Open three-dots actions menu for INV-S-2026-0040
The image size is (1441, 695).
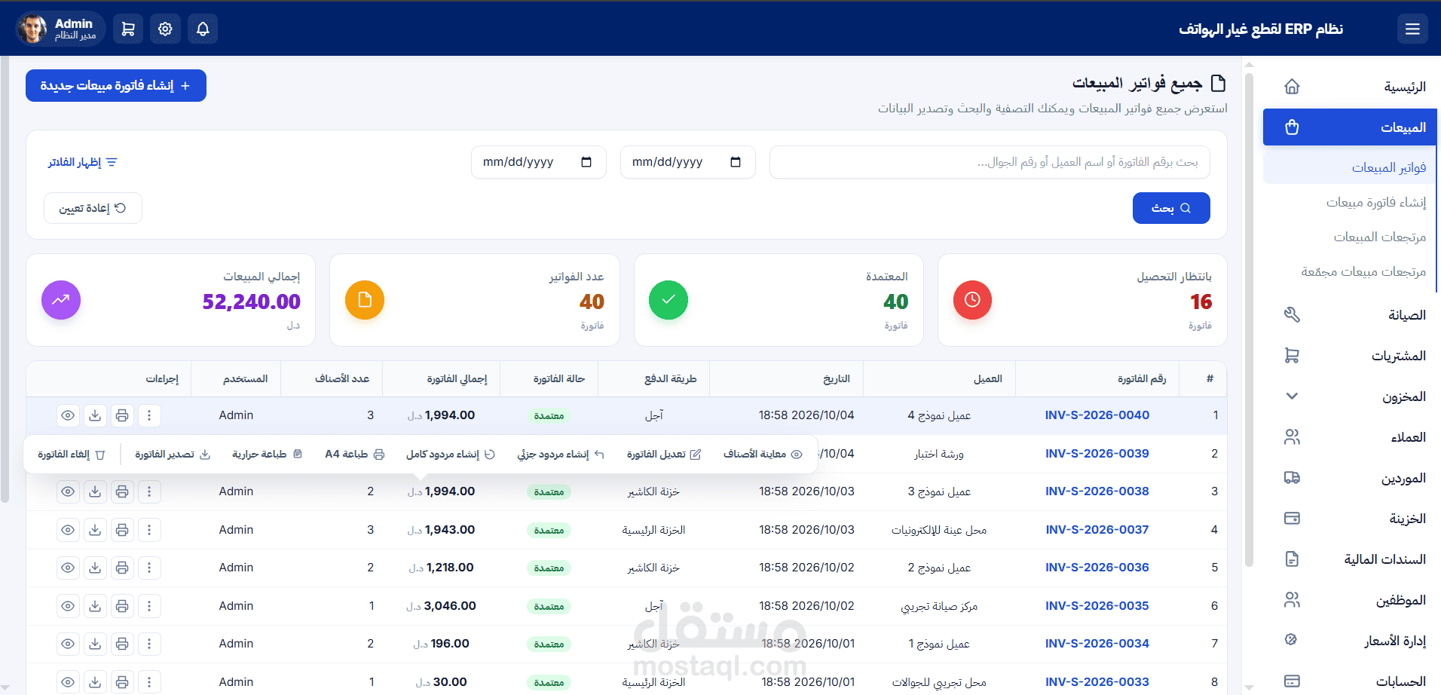pyautogui.click(x=149, y=415)
